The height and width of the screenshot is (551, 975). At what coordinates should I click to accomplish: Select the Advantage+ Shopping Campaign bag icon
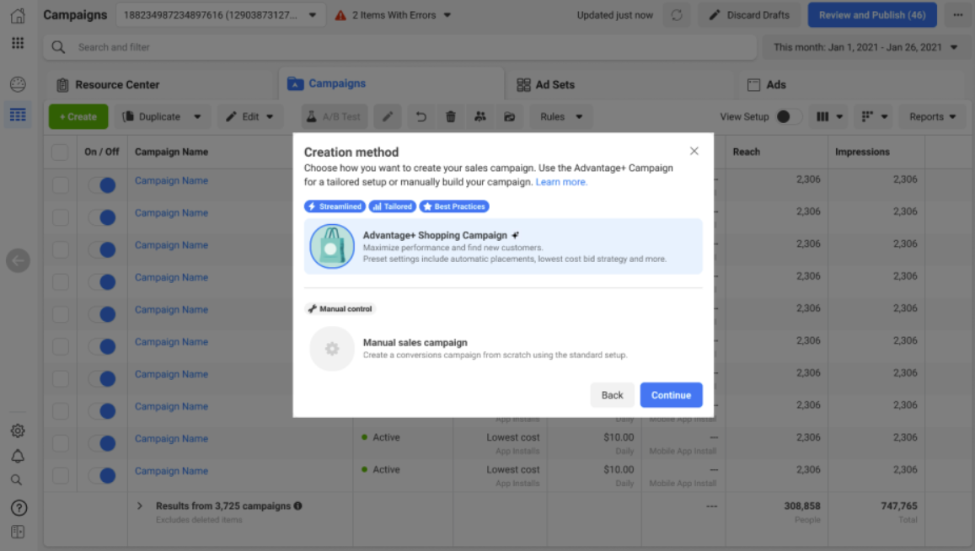[x=332, y=248]
